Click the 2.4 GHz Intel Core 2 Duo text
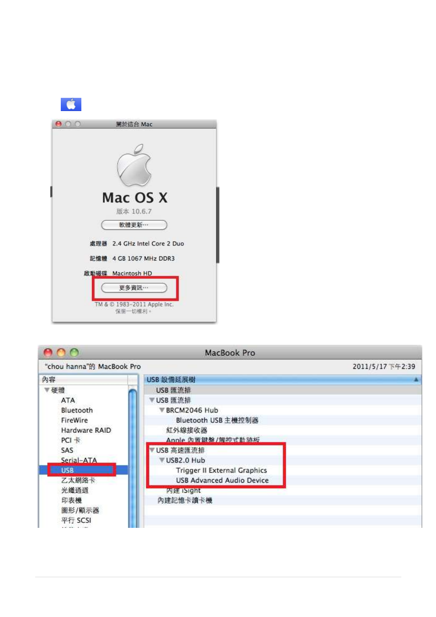 tap(148, 244)
